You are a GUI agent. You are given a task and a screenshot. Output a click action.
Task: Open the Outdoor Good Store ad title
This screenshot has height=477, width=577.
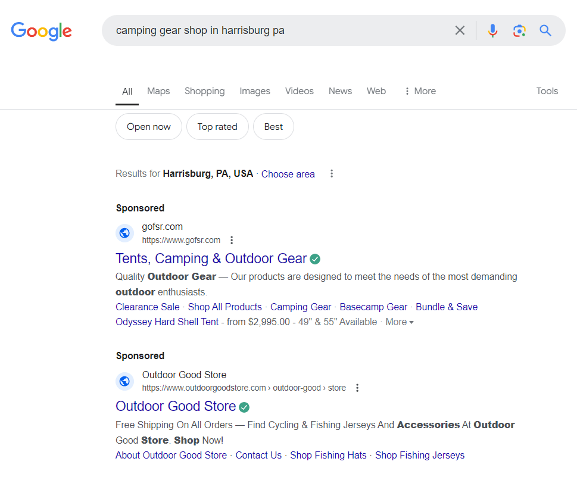coord(176,406)
